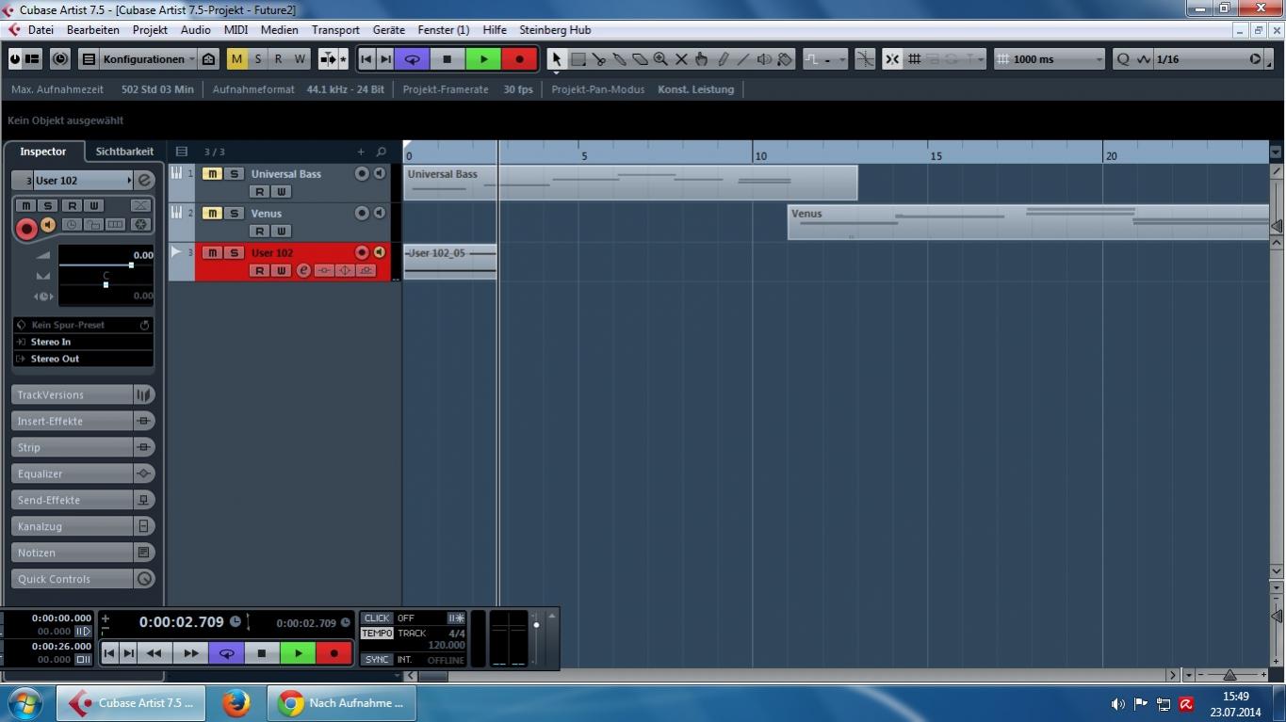Image resolution: width=1286 pixels, height=722 pixels.
Task: Toggle Snap to Zero Crossing icon
Action: (x=864, y=59)
